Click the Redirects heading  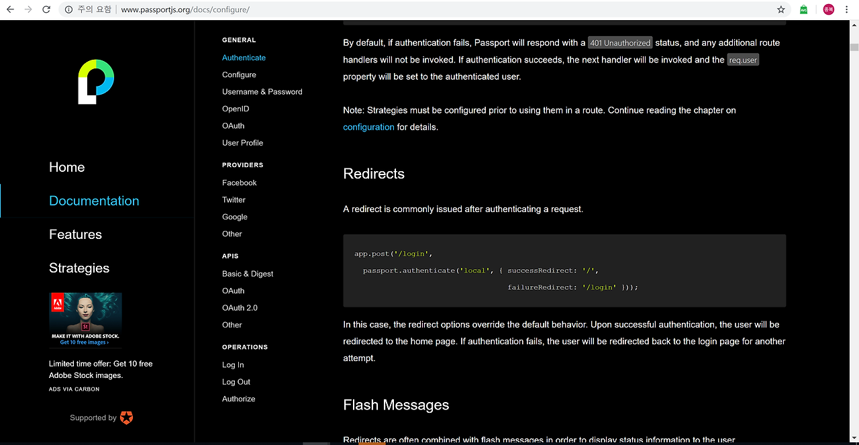pyautogui.click(x=374, y=174)
